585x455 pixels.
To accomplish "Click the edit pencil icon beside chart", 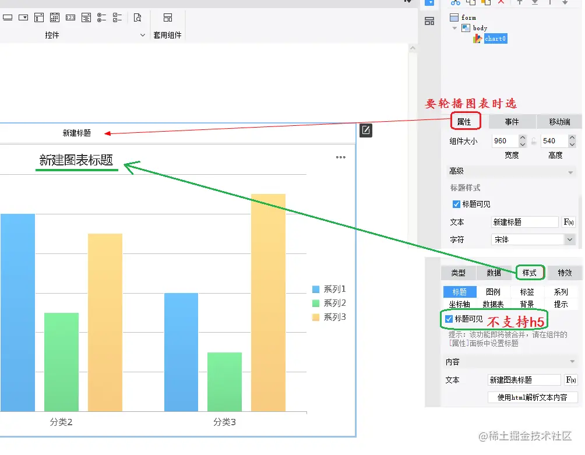I will coord(366,130).
